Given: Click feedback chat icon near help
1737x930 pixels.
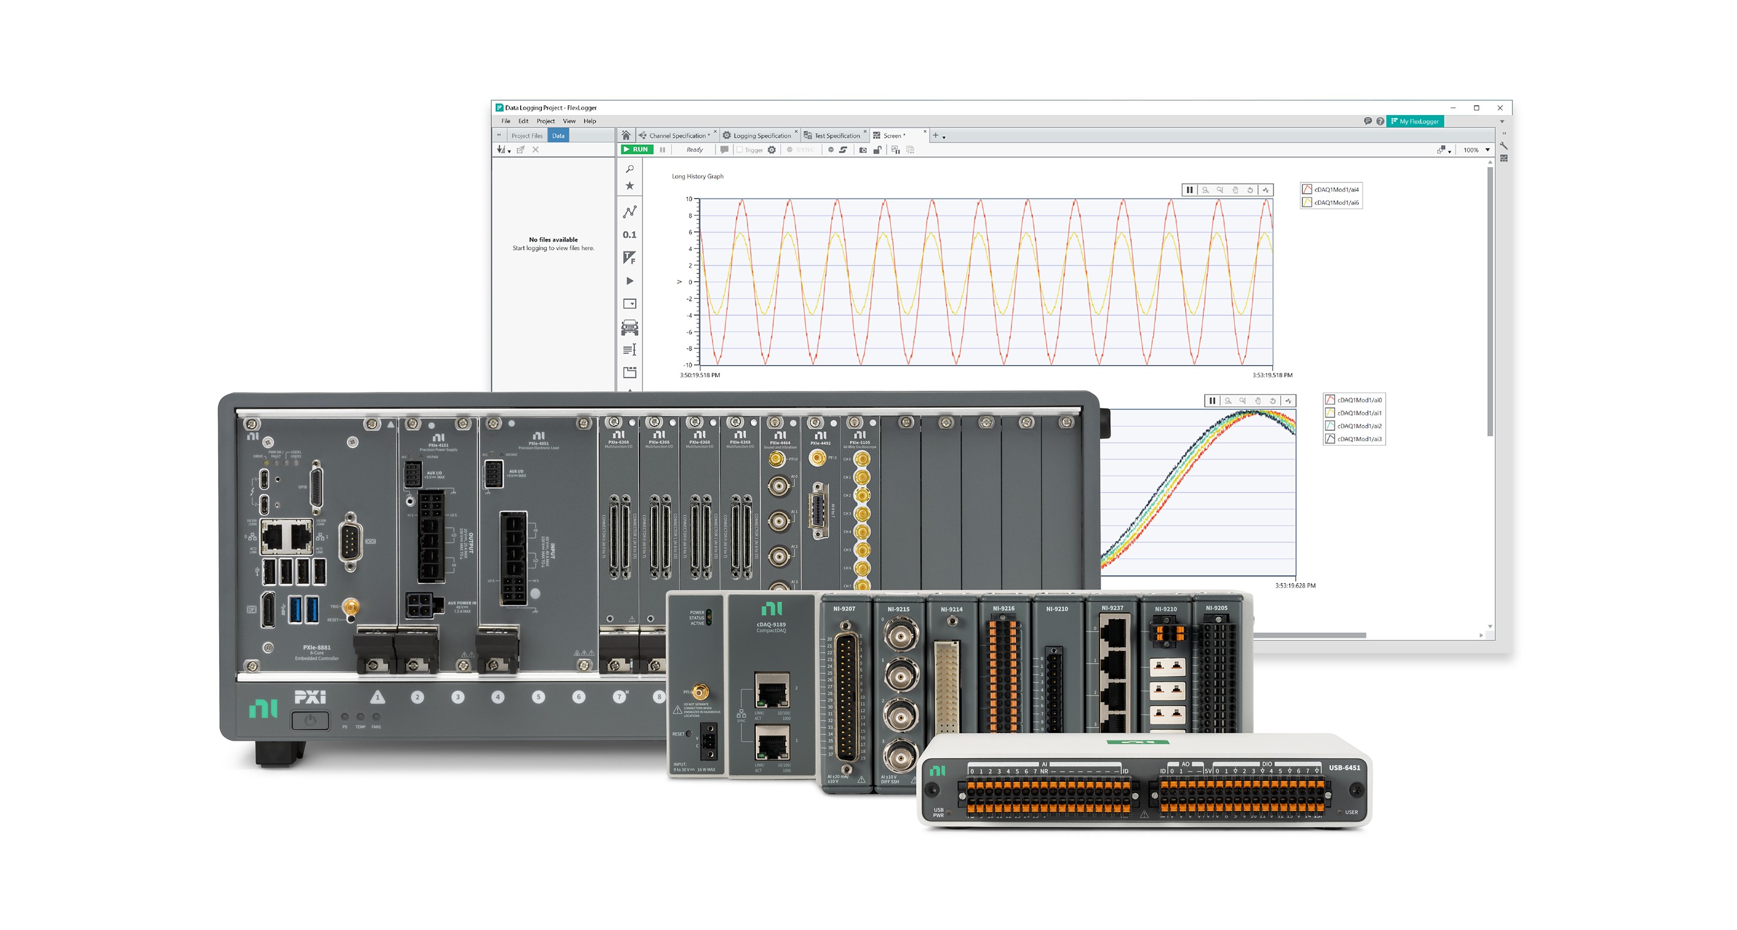Looking at the screenshot, I should click(1368, 122).
